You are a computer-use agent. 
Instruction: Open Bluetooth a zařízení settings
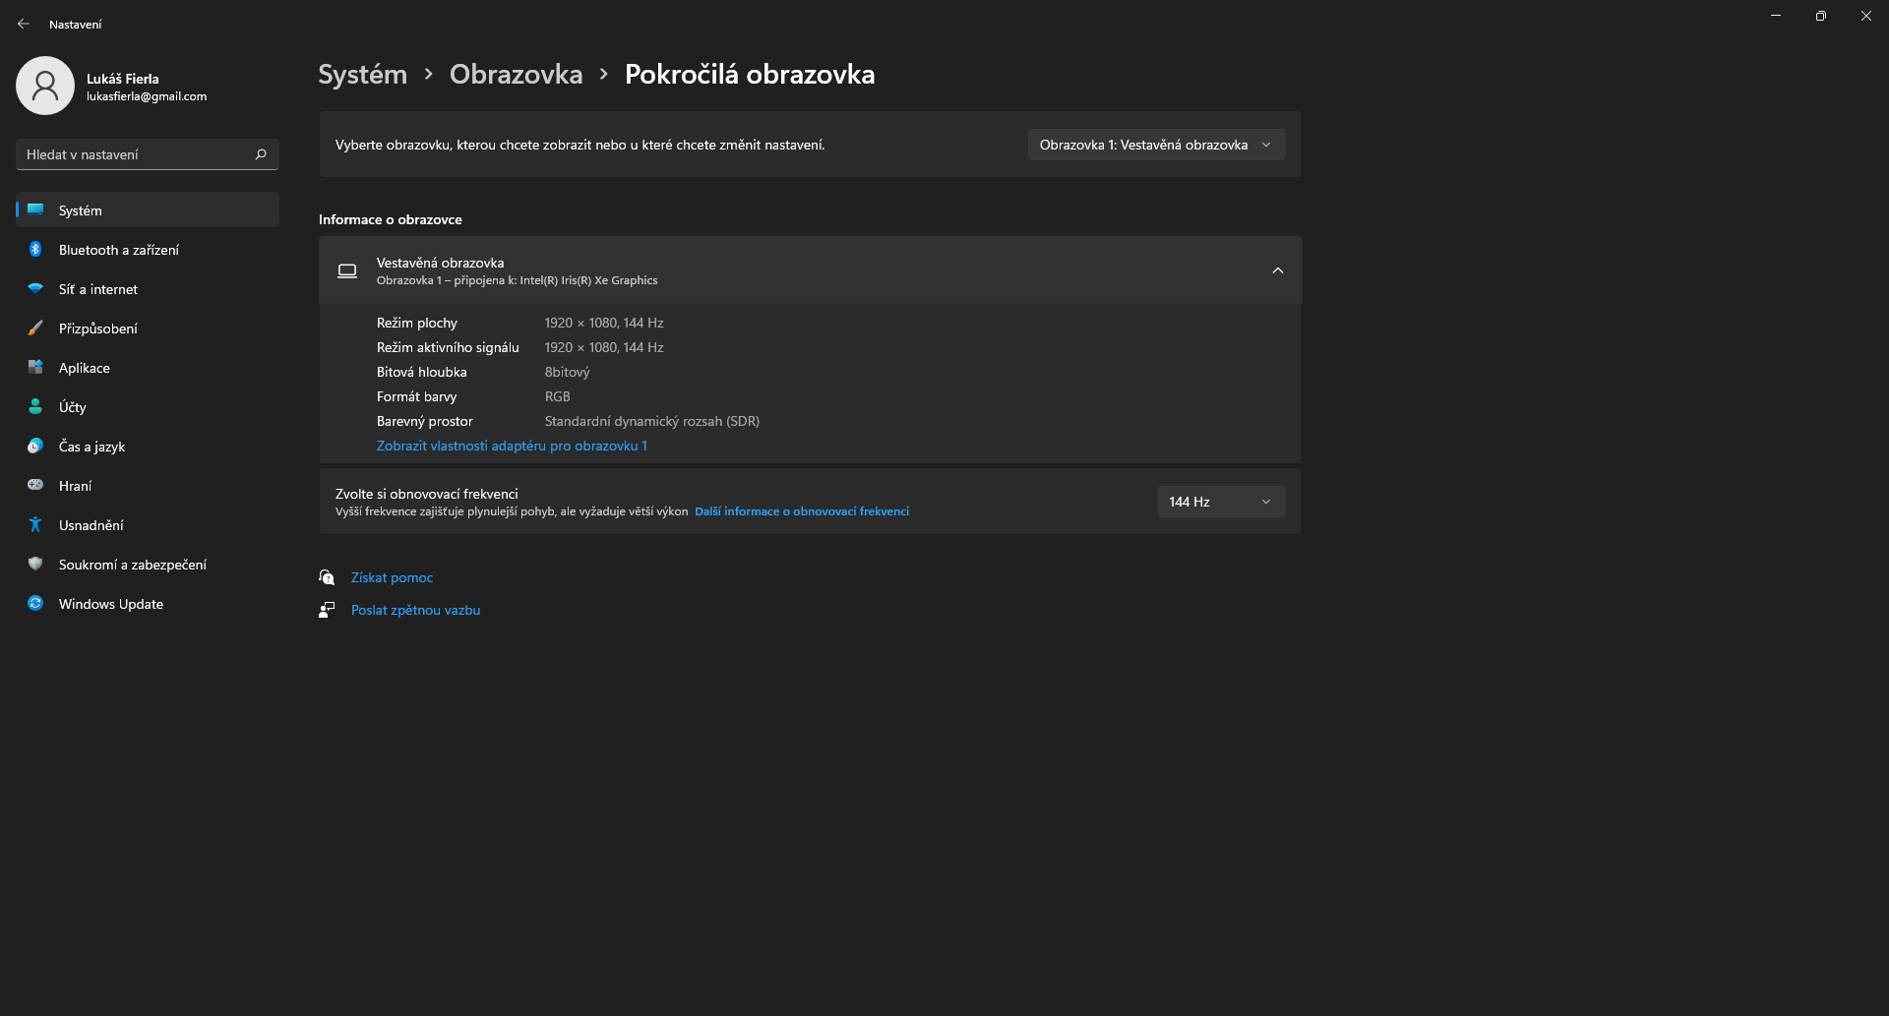118,250
